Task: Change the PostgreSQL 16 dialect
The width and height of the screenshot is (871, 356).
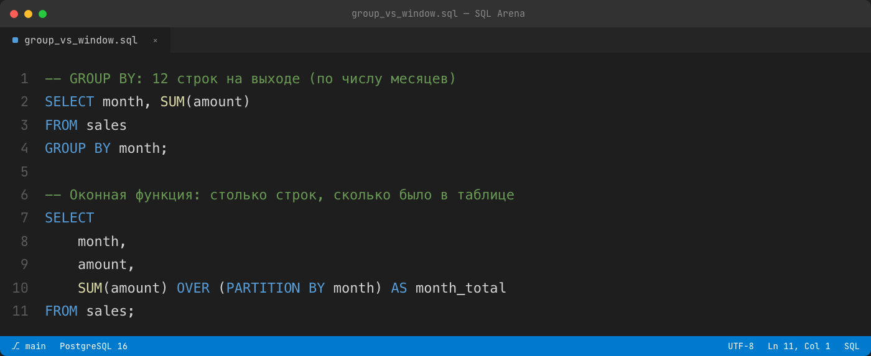Action: pyautogui.click(x=93, y=346)
